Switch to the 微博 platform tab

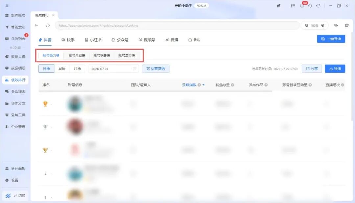tap(172, 40)
